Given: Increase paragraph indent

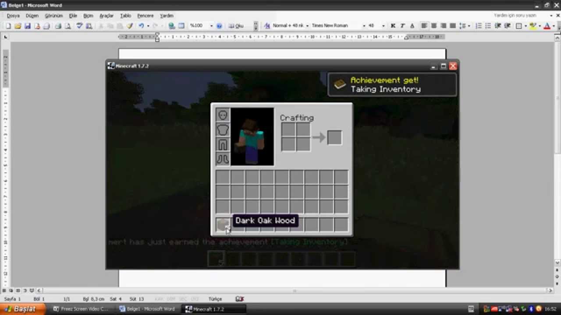Looking at the screenshot, I should (508, 26).
